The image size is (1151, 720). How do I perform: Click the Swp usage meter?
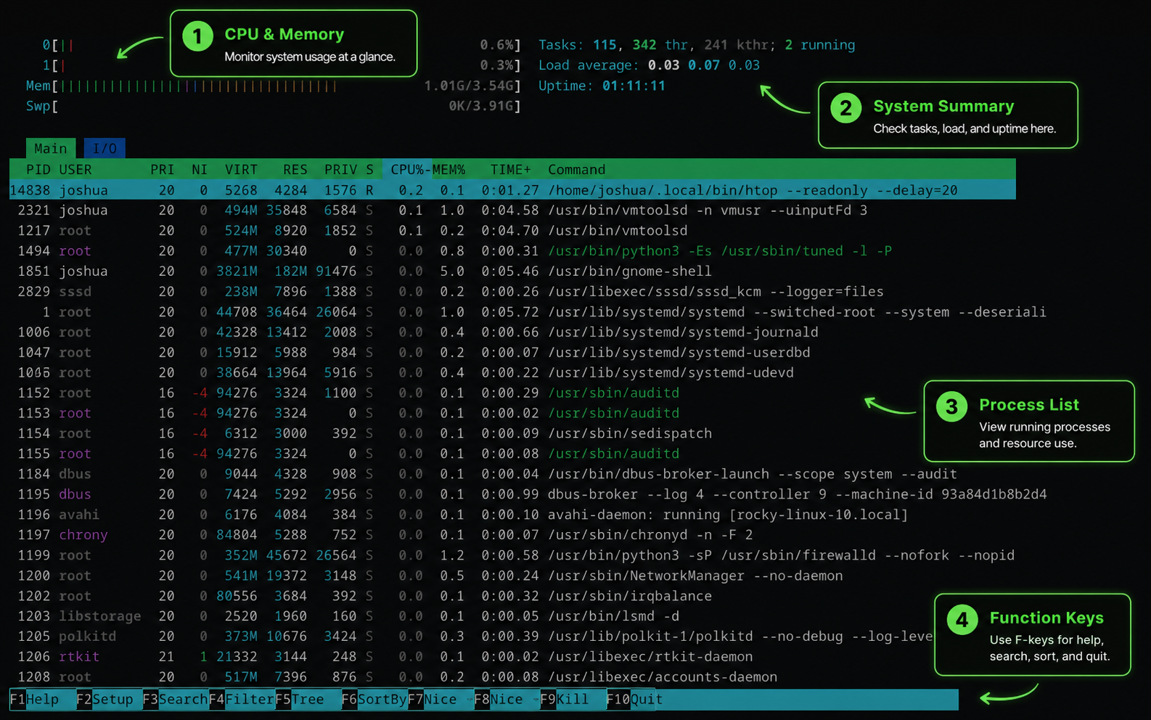point(274,106)
